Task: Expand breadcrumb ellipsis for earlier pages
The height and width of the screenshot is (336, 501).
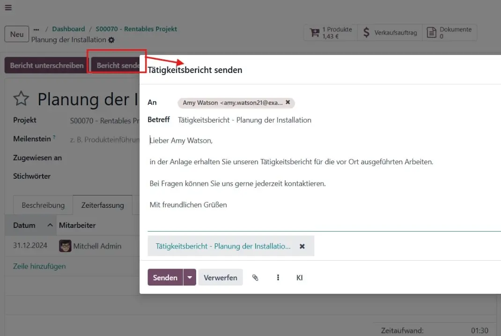Action: (x=36, y=29)
